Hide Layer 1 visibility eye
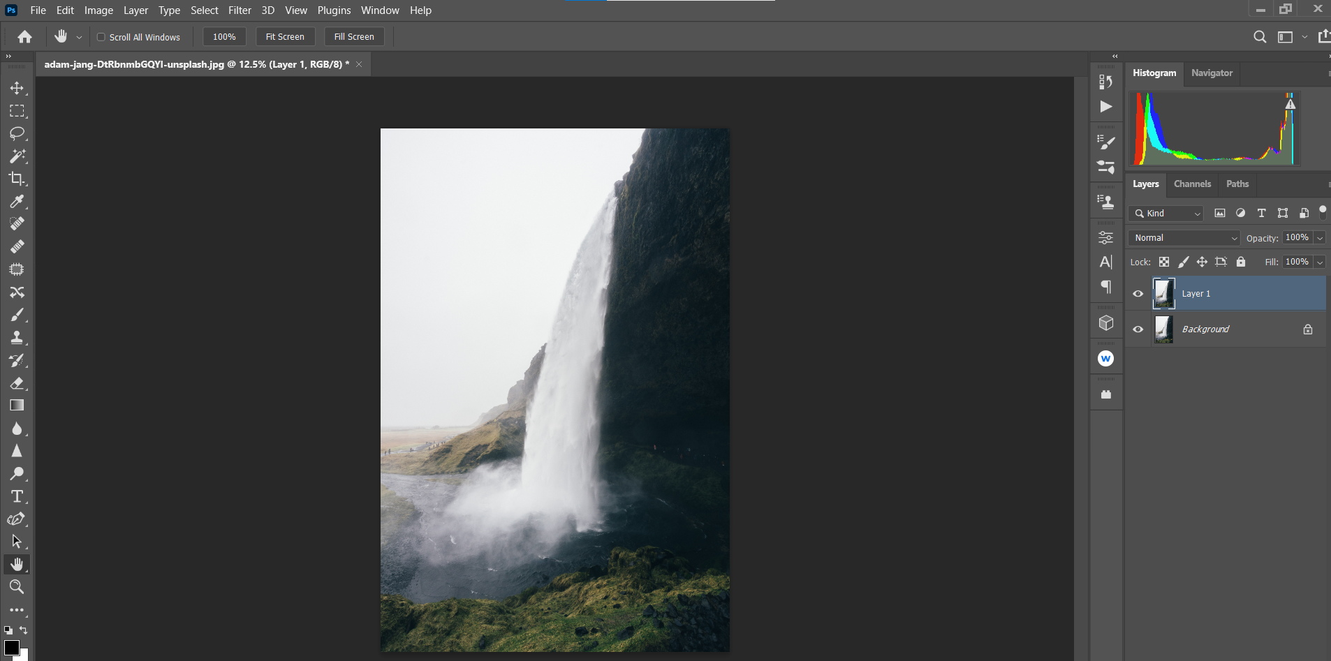This screenshot has height=661, width=1331. click(1138, 294)
